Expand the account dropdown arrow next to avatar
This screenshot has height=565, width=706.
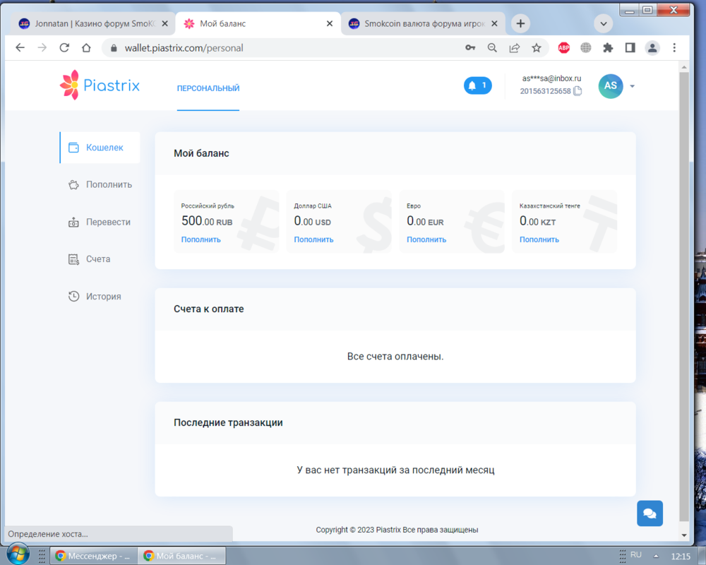632,86
